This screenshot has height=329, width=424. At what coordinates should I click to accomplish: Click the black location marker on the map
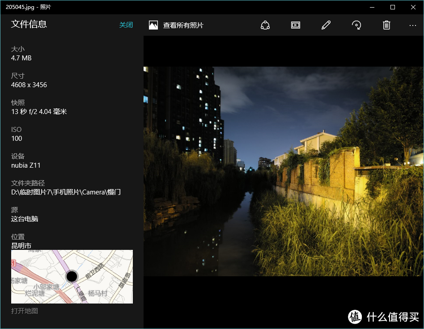point(72,276)
